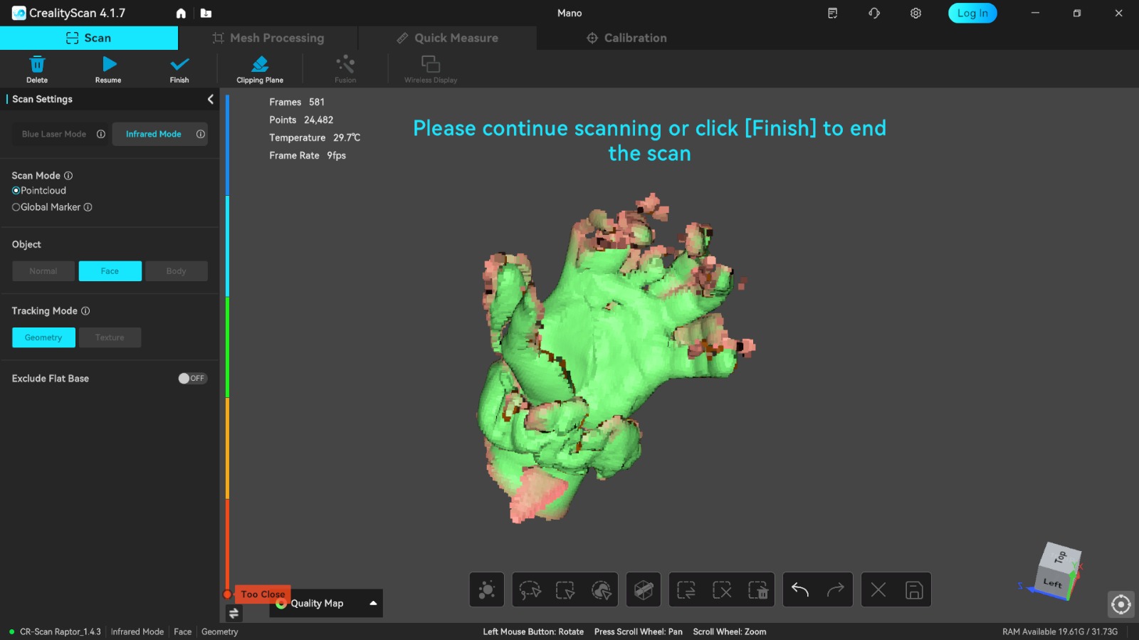This screenshot has height=640, width=1139.
Task: Redo the last edit
Action: tap(836, 589)
